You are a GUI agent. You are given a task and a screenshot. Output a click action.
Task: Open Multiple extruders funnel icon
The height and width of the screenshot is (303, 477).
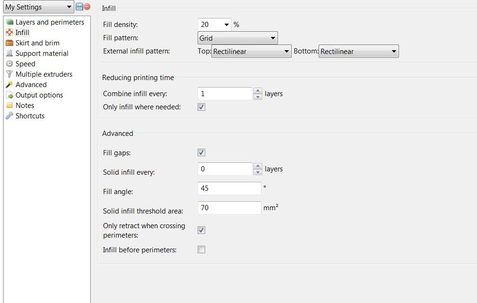(x=9, y=74)
